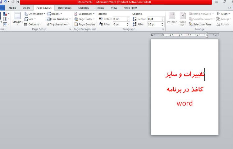Click the Rotate button
Screen dimensions: 233x149
[x=224, y=24]
